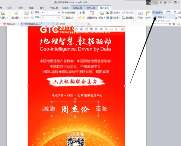Click the 更改图片 change picture button
Image resolution: width=181 pixels, height=146 pixels.
(x=128, y=12)
